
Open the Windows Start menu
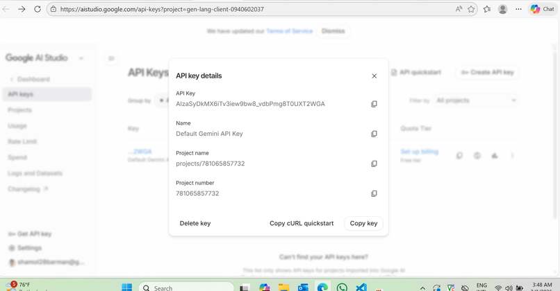point(126,287)
